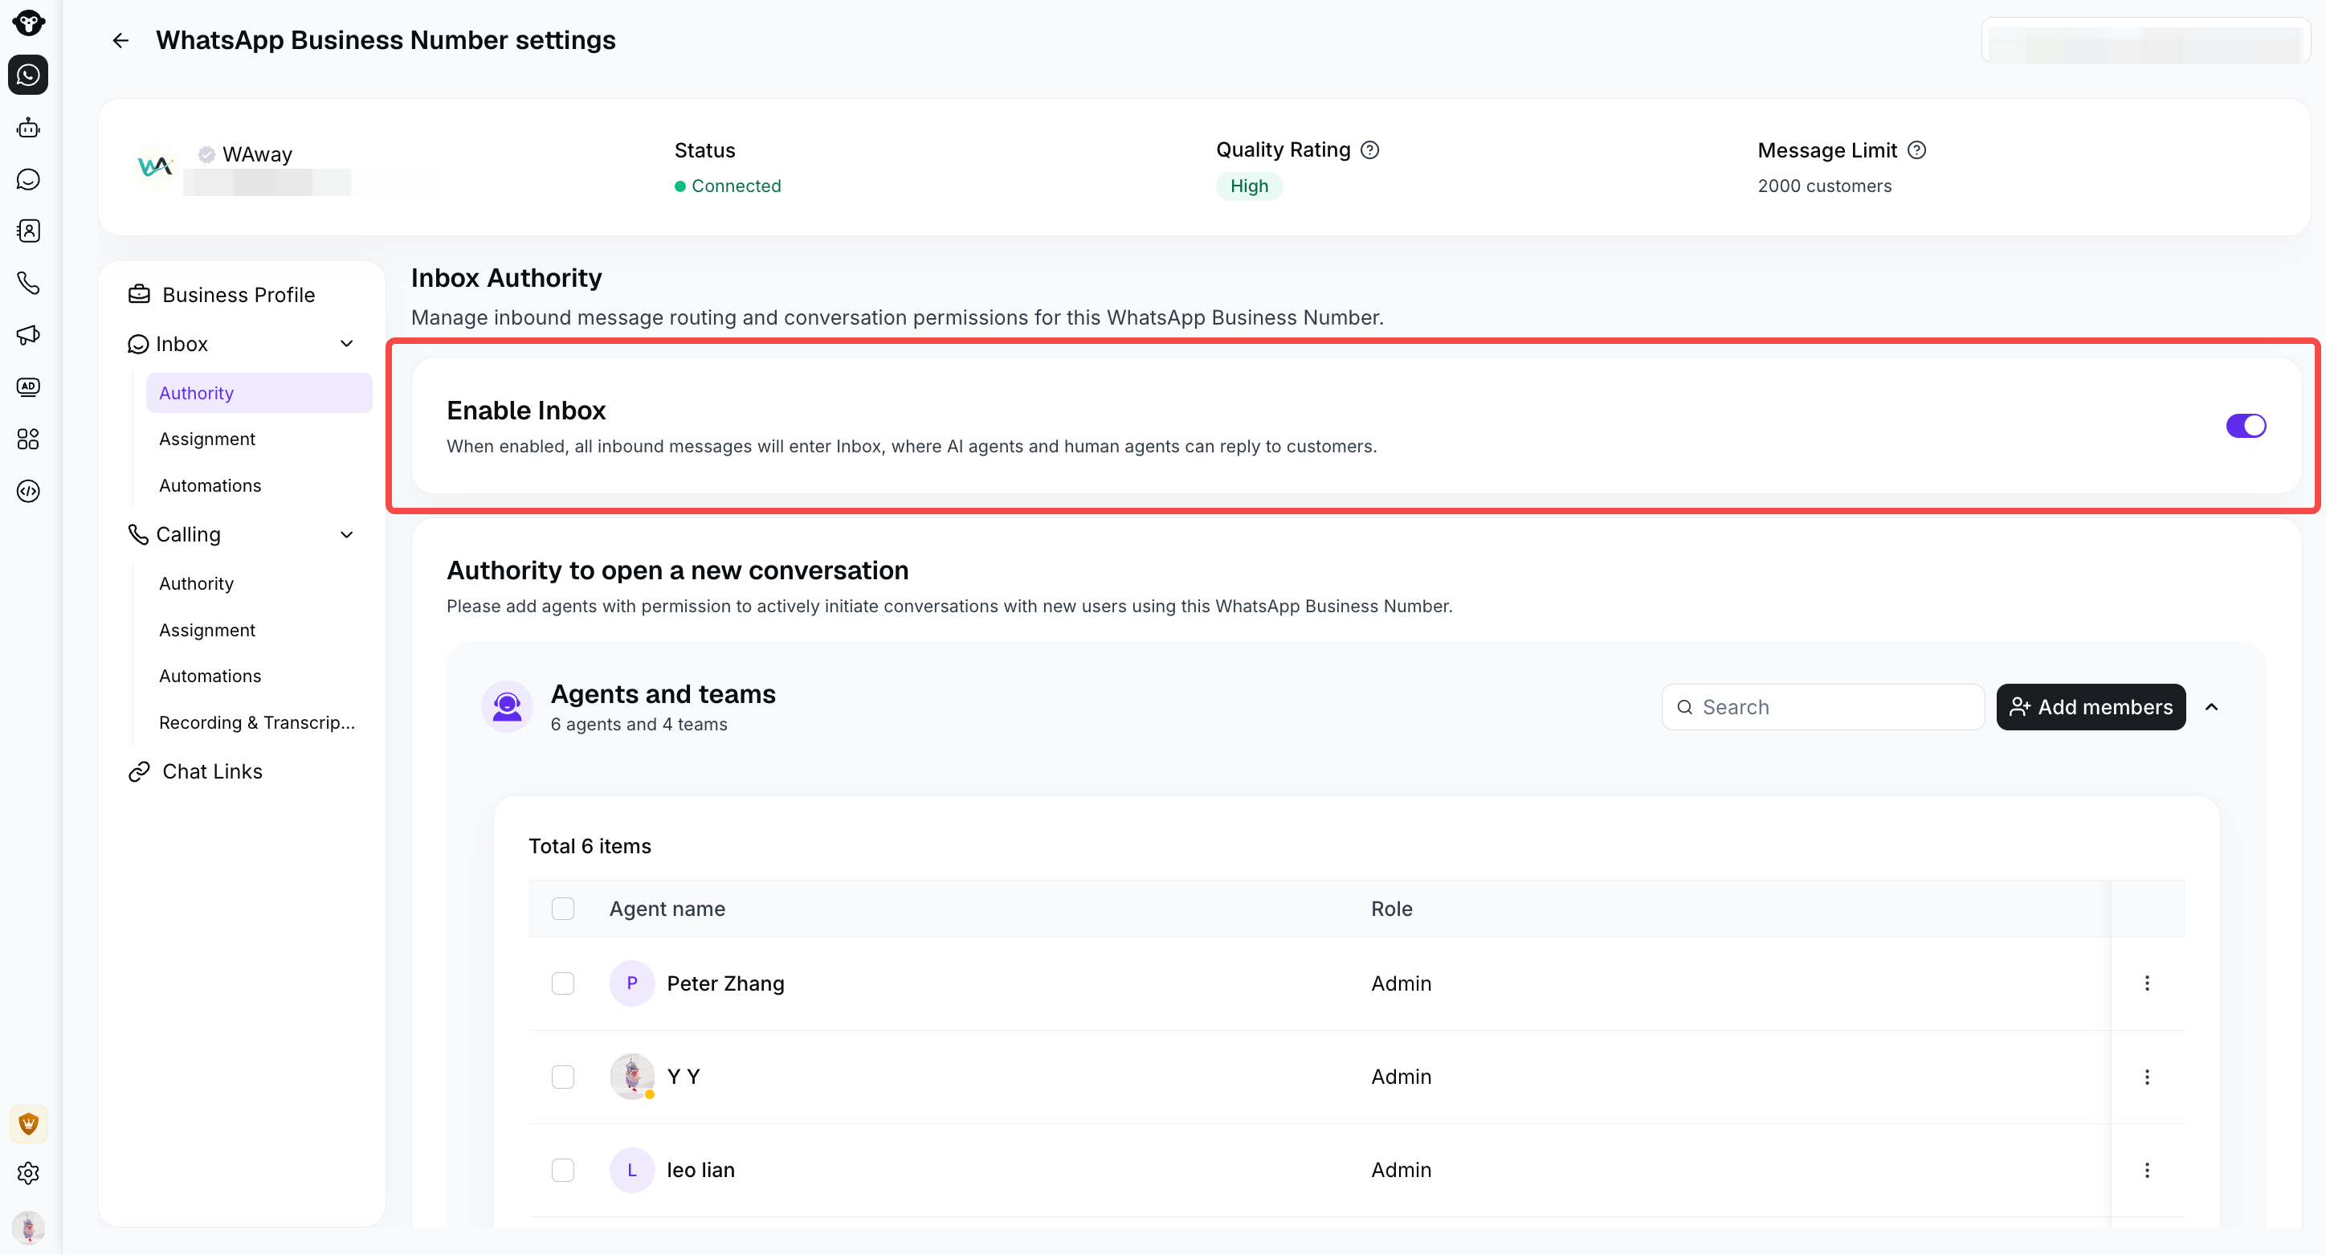This screenshot has width=2326, height=1255.
Task: Open the row menu for leo lian
Action: (2147, 1170)
